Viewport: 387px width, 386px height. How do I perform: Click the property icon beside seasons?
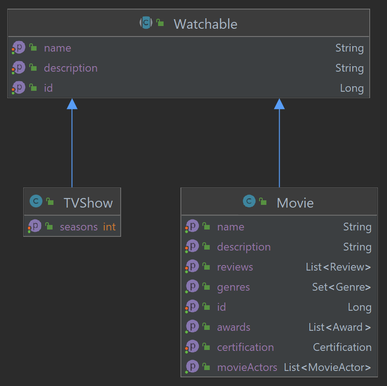(35, 226)
